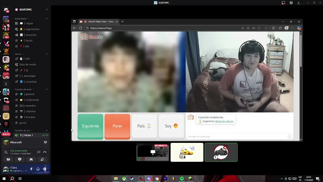This screenshot has height=182, width=323.
Task: Toggle noise suppression in voice panel
Action: pos(39,152)
